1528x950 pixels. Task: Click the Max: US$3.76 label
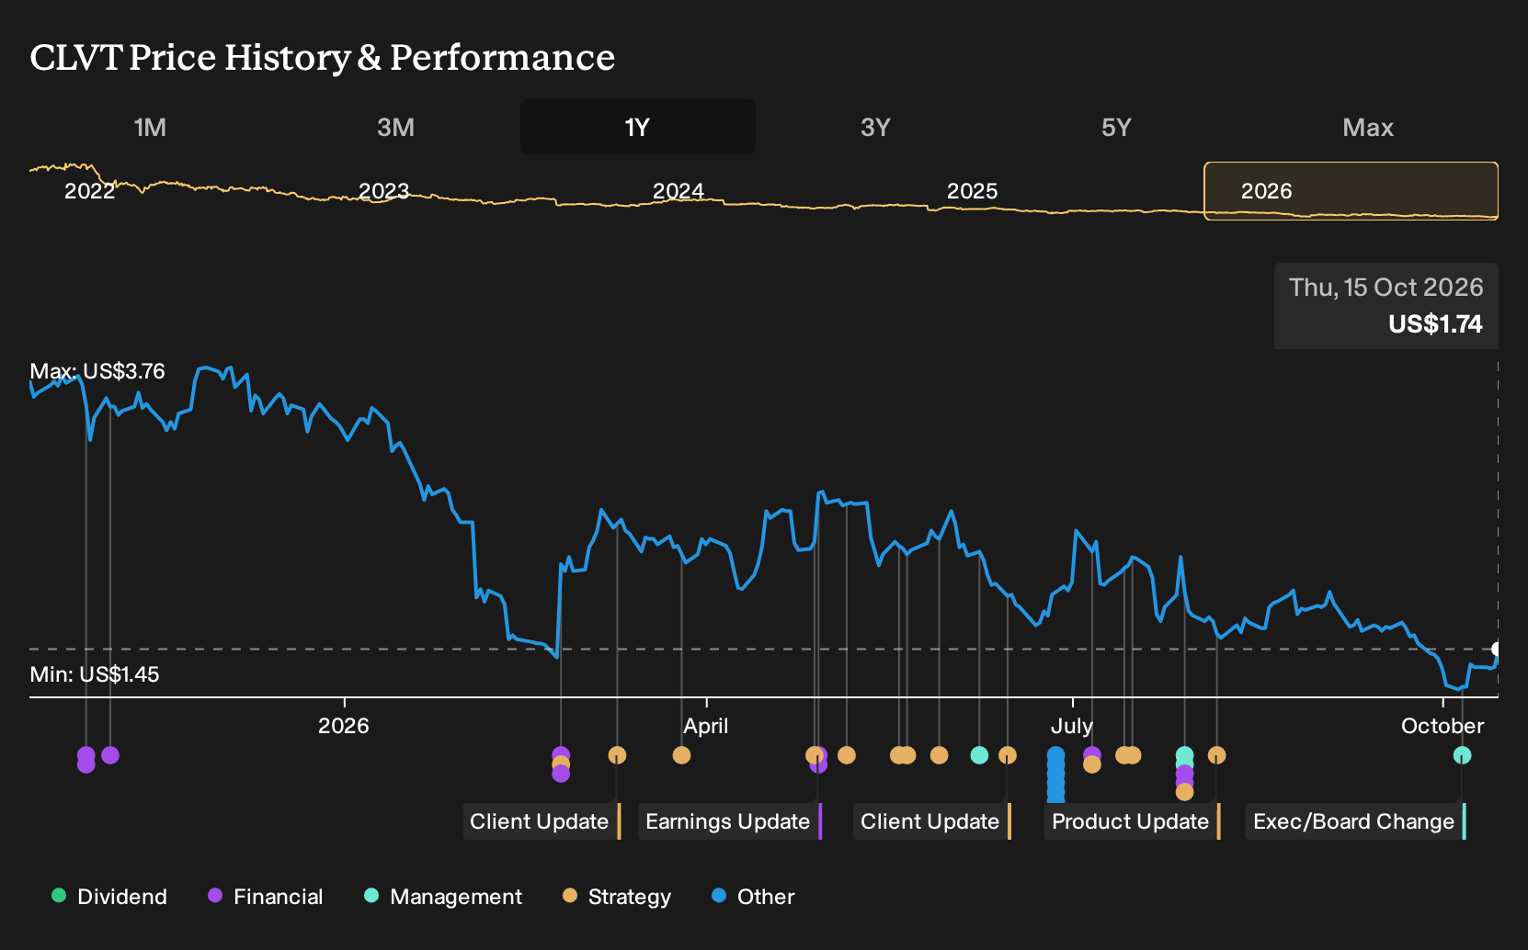click(x=97, y=371)
